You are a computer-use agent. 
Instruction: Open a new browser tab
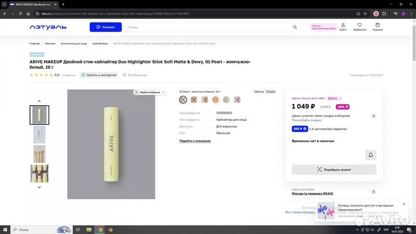tap(63, 4)
